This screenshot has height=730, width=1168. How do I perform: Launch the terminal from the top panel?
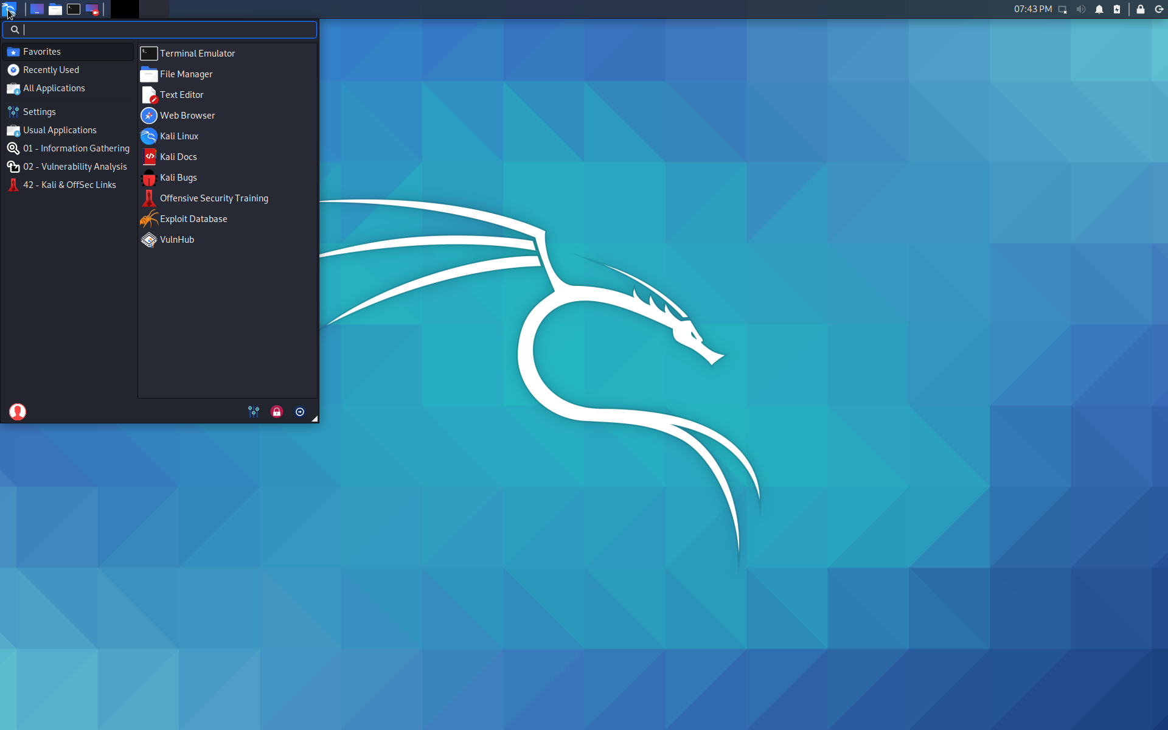pyautogui.click(x=74, y=9)
